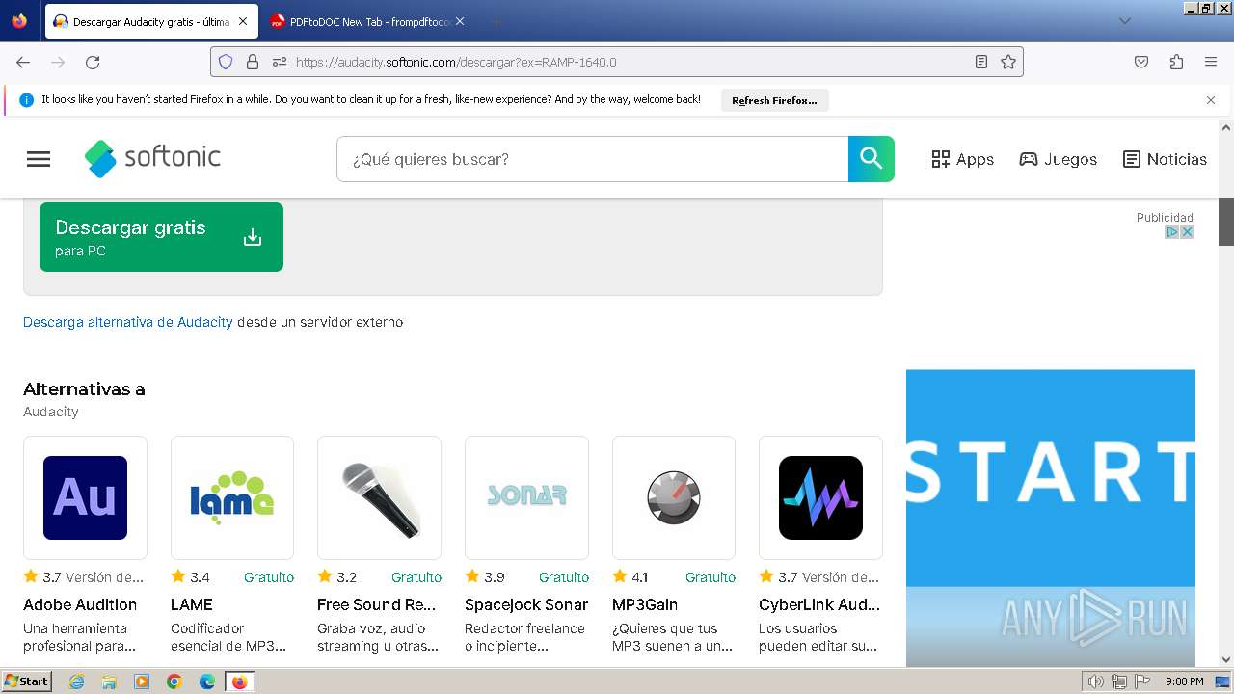
Task: Click the site padlock icon
Action: pos(253,62)
